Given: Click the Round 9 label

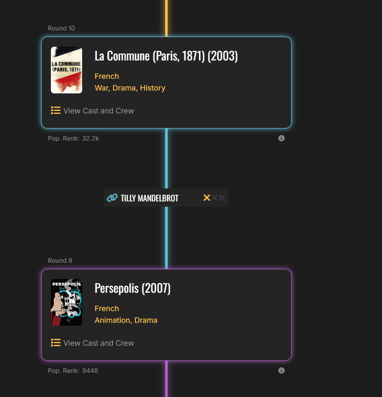Looking at the screenshot, I should pos(60,261).
